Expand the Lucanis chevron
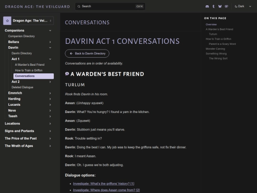This screenshot has width=257, height=193. coord(50,105)
